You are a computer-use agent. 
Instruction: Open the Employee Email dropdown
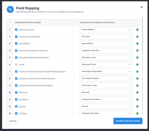tap(106, 64)
